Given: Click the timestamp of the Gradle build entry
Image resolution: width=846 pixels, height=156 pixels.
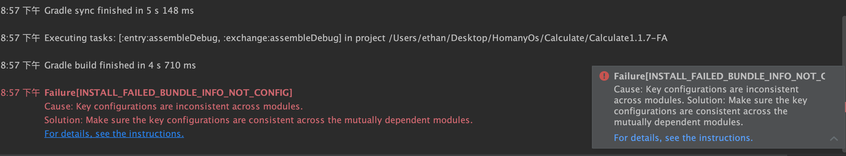Looking at the screenshot, I should 20,65.
